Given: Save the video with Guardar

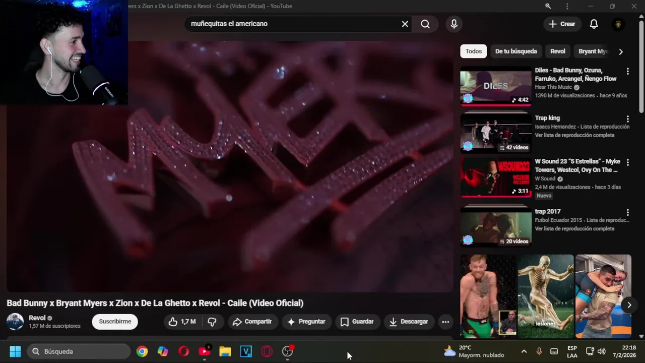Looking at the screenshot, I should coord(357,322).
